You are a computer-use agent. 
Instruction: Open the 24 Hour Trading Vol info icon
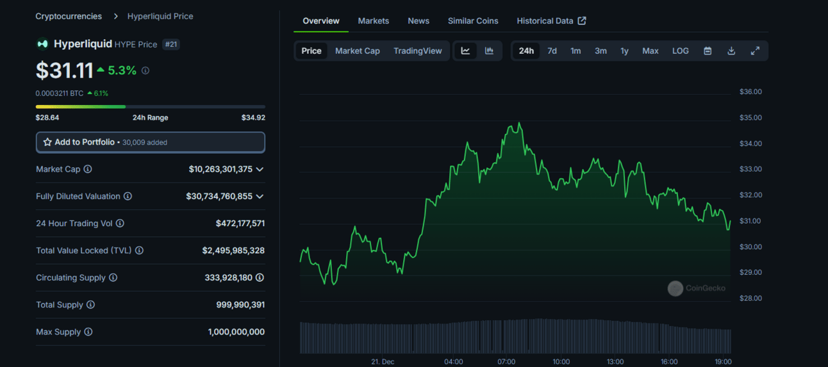click(x=120, y=224)
